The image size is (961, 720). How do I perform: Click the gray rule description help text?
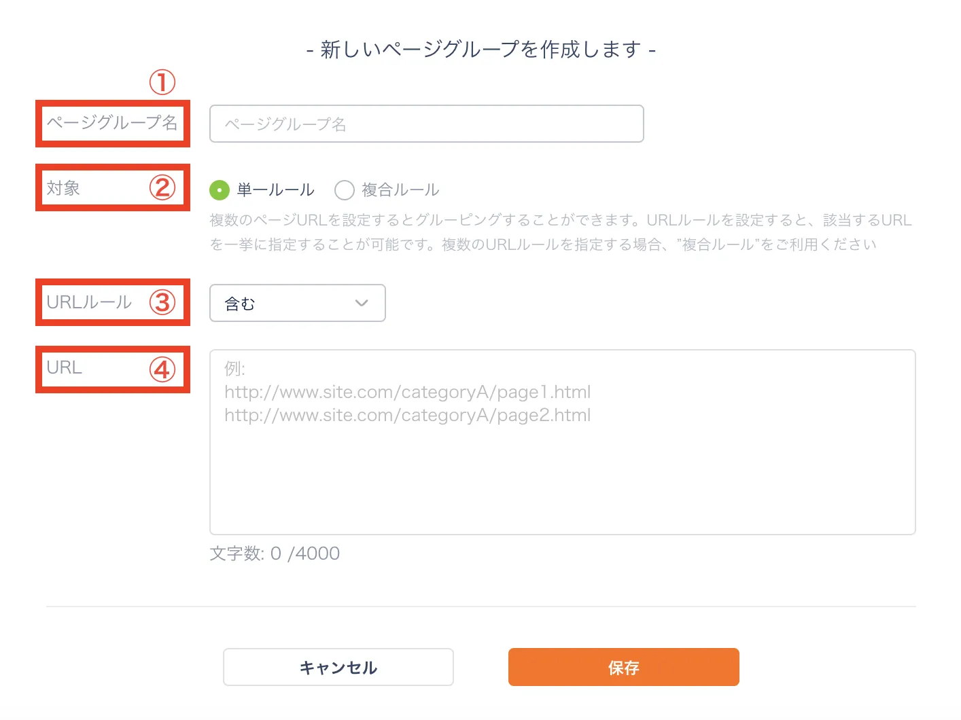pos(561,232)
